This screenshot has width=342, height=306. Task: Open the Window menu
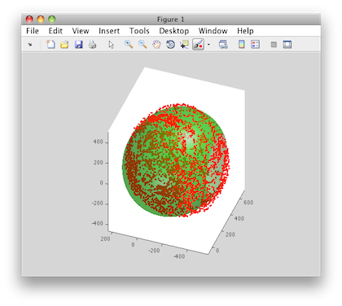pos(213,31)
